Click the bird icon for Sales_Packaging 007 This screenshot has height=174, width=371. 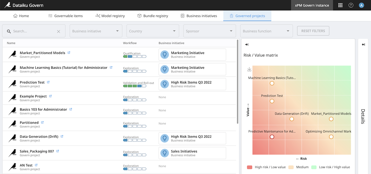point(12,153)
